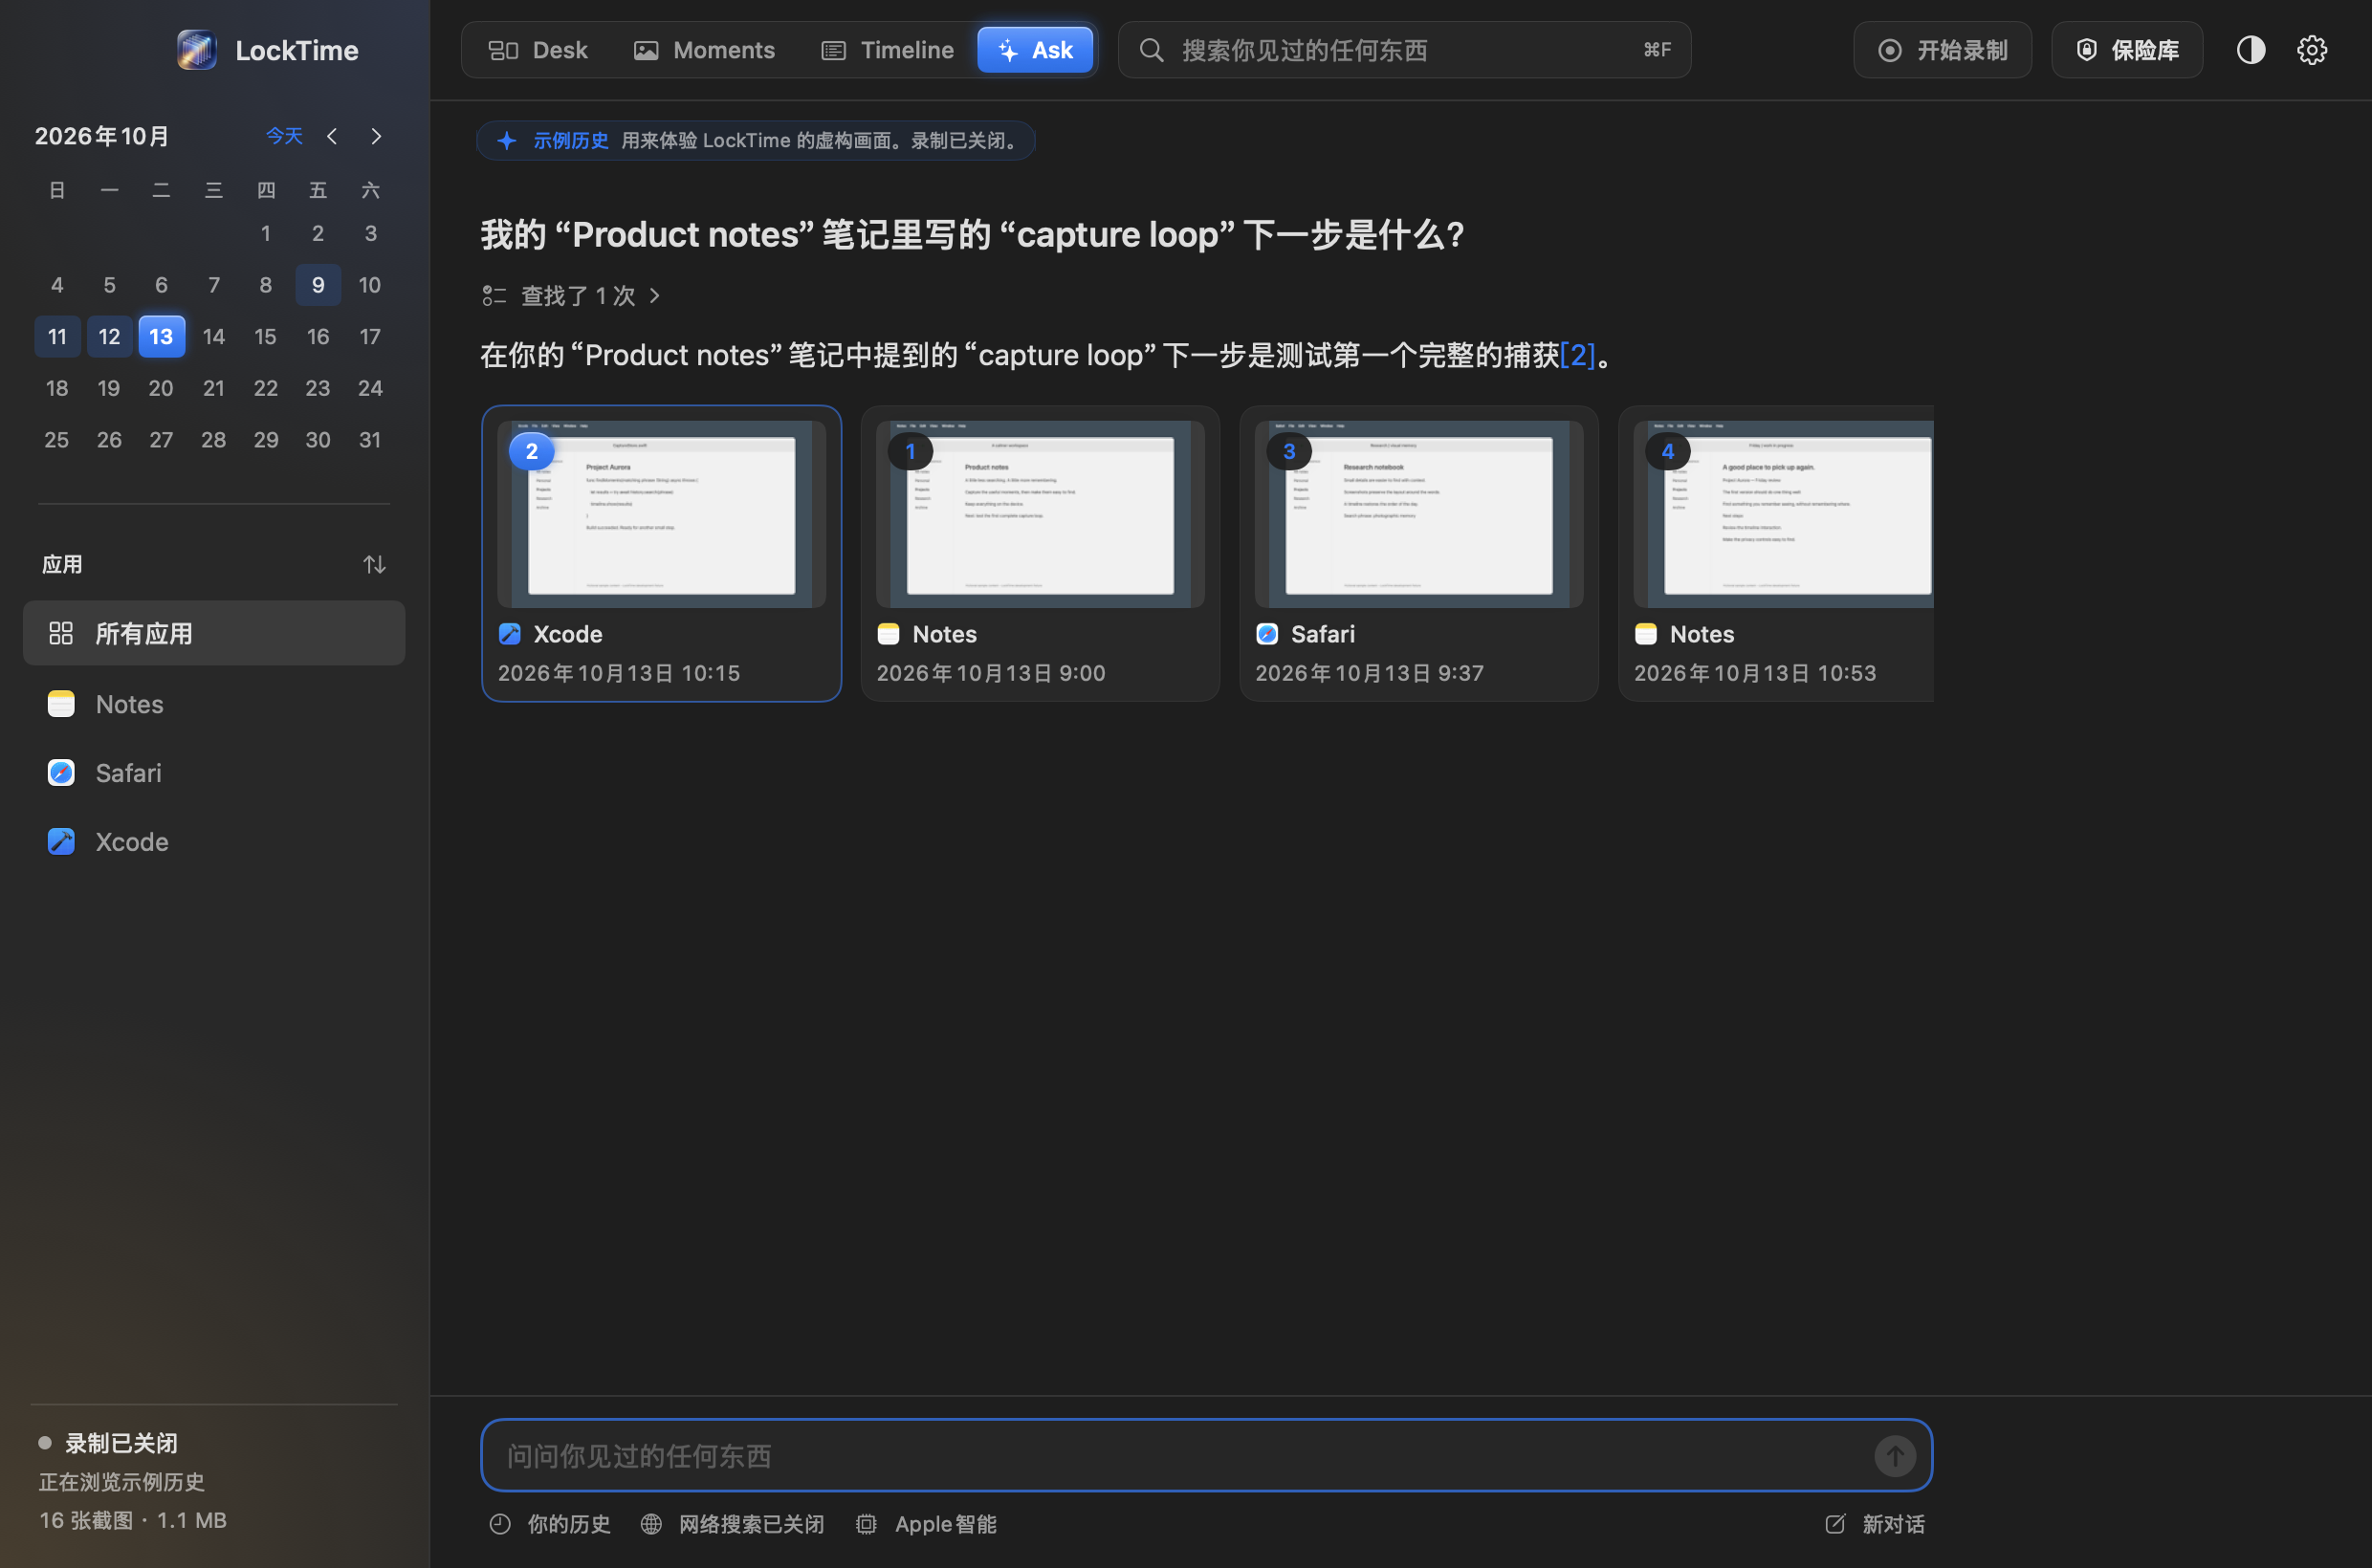Open the Notes 9:00 screenshot card
Image resolution: width=2372 pixels, height=1568 pixels.
pyautogui.click(x=1041, y=554)
